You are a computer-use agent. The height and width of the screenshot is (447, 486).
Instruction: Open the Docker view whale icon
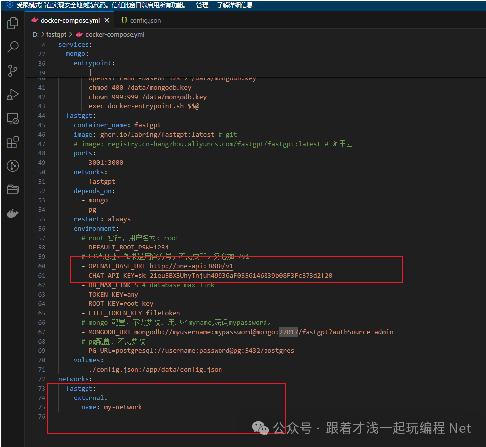click(13, 213)
